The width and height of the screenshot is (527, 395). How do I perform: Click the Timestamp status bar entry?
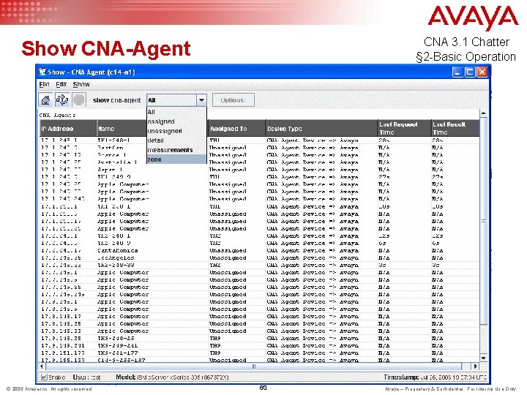[436, 377]
